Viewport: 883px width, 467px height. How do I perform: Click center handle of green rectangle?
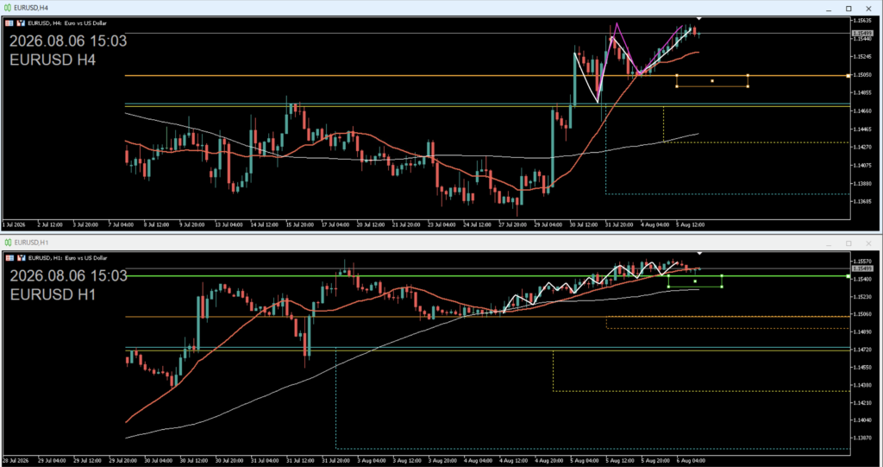tap(695, 281)
